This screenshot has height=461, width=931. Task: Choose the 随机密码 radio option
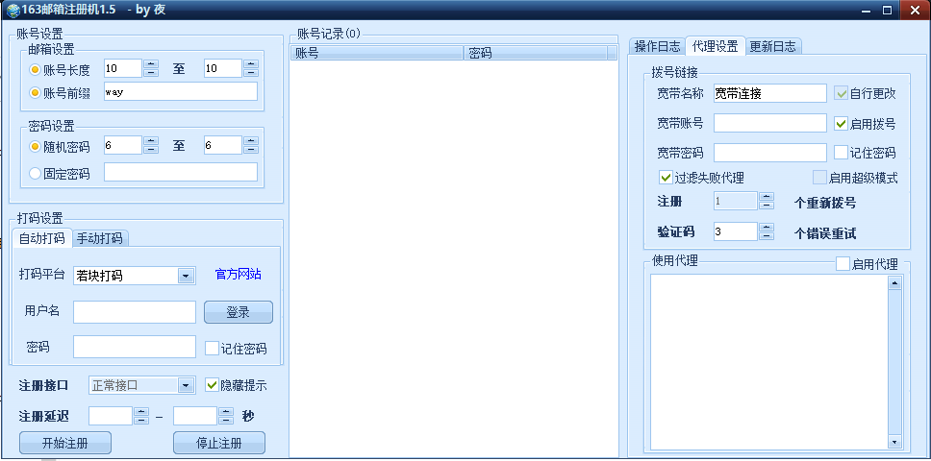point(35,146)
